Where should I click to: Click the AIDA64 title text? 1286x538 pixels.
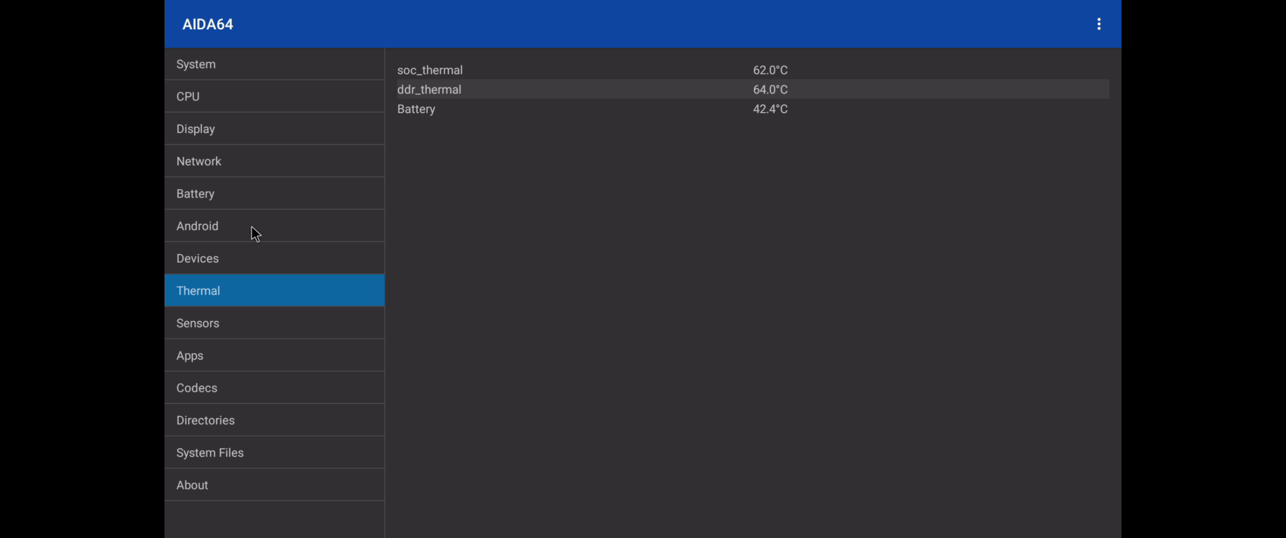tap(208, 24)
